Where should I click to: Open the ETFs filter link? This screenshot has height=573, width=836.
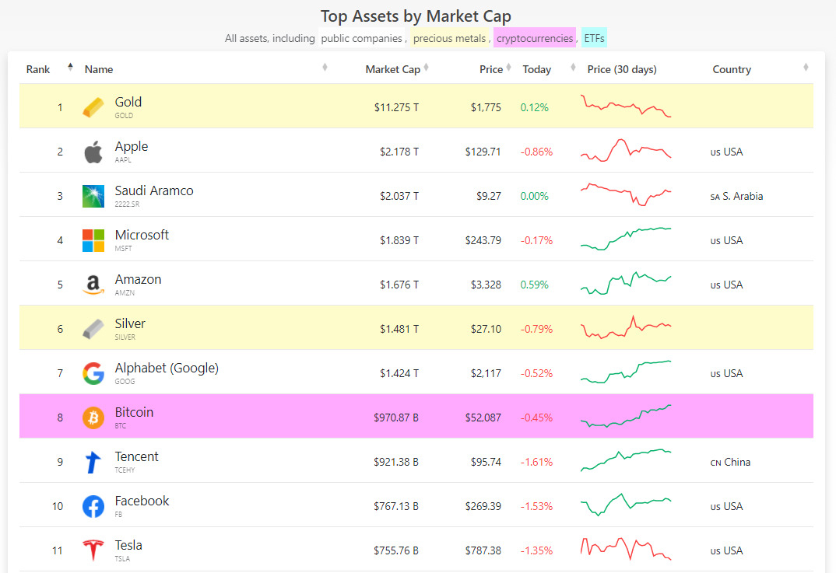tap(594, 38)
